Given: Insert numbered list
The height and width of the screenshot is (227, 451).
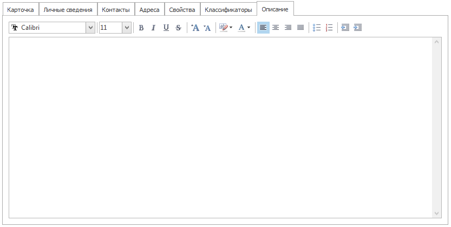Looking at the screenshot, I should coord(329,28).
